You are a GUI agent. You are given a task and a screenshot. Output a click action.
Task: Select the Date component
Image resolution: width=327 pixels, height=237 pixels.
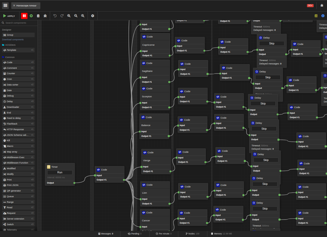18,90
